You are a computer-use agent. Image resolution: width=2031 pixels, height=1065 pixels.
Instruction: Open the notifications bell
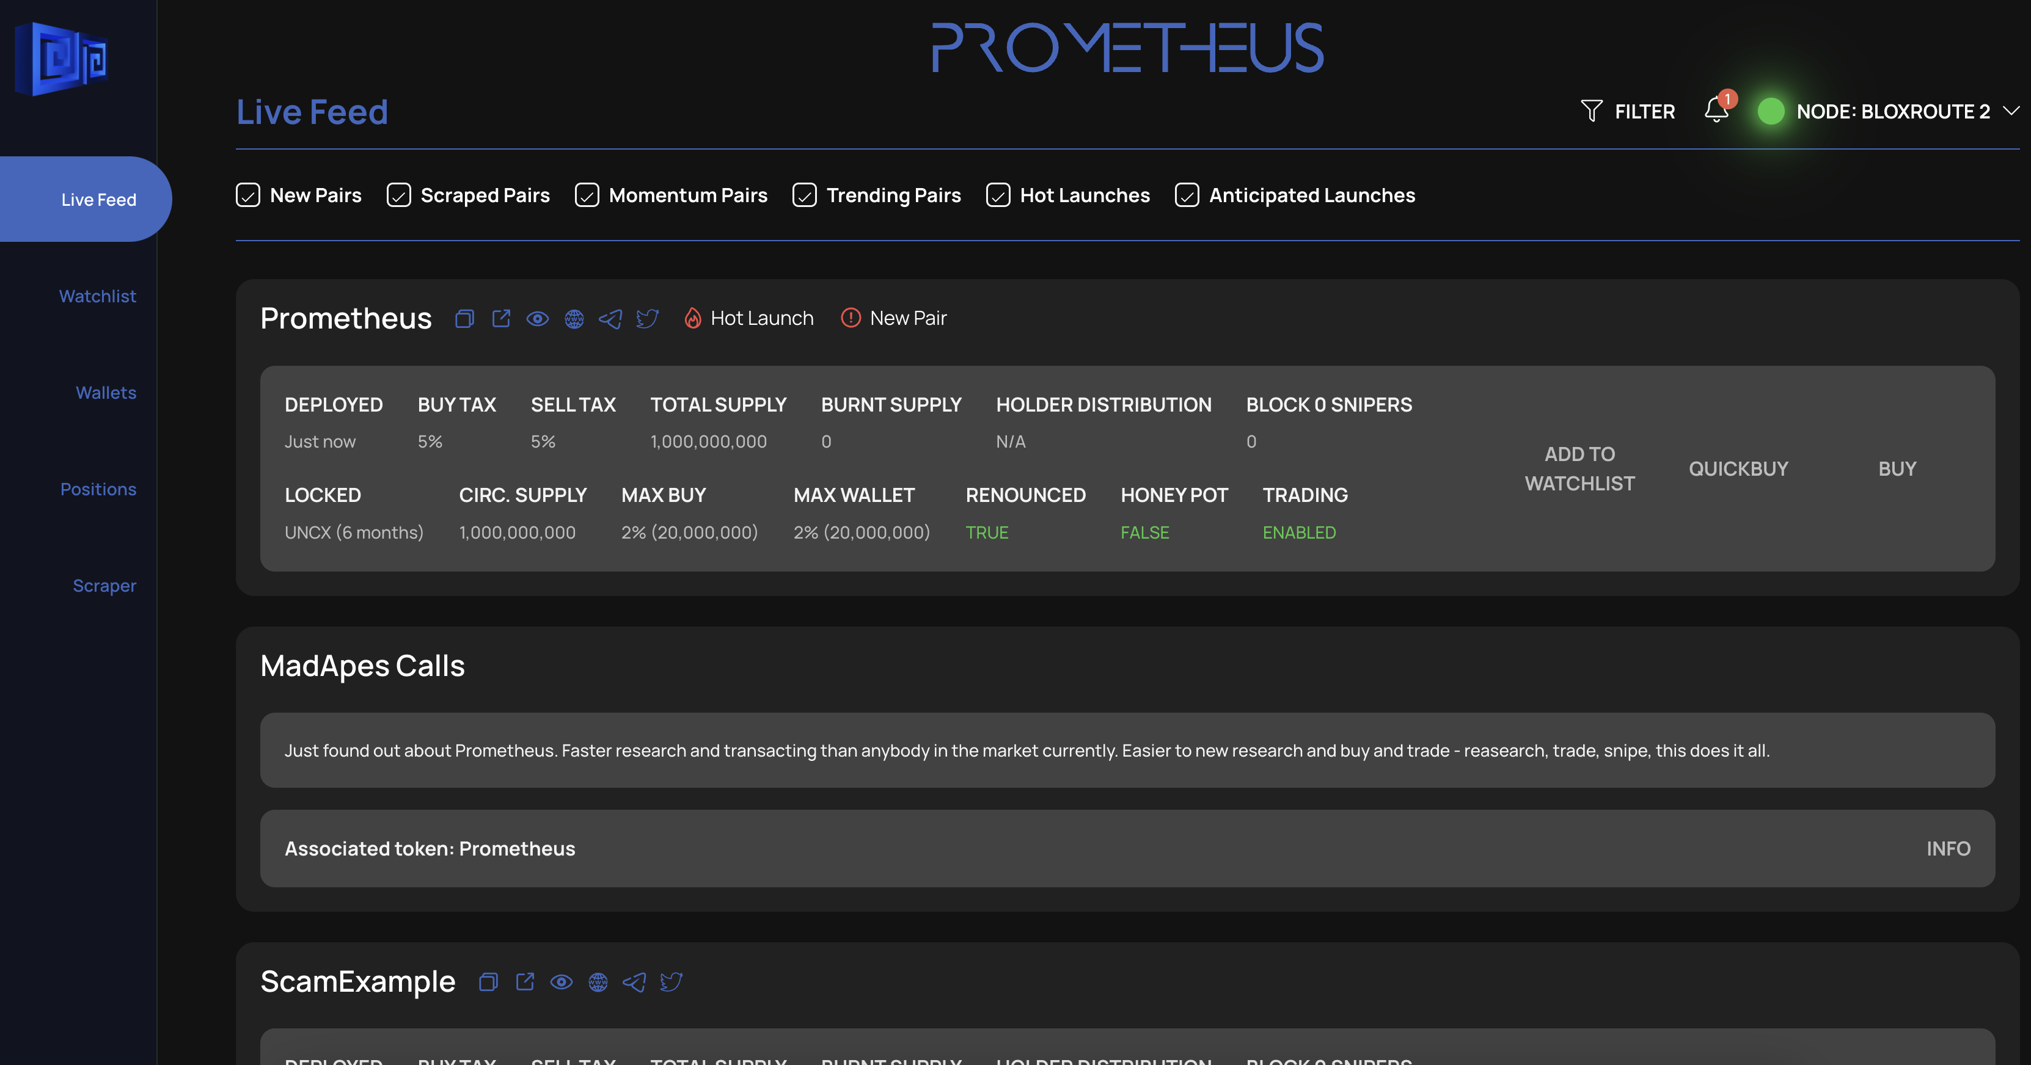coord(1716,111)
